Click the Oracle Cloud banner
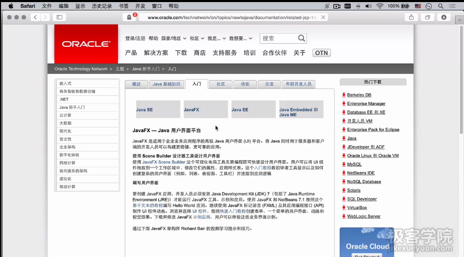Screen dimensions: 464x257 pos(367,242)
